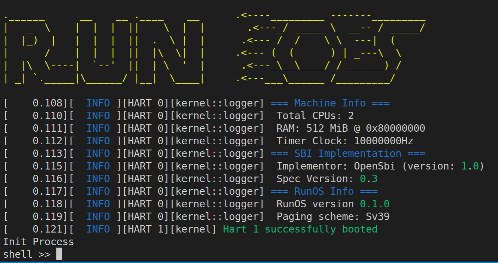
Task: Select the 'Init Process' line
Action: [x=39, y=242]
